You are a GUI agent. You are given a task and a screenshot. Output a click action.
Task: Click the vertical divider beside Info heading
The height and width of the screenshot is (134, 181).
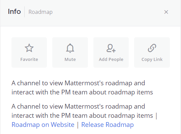25,12
